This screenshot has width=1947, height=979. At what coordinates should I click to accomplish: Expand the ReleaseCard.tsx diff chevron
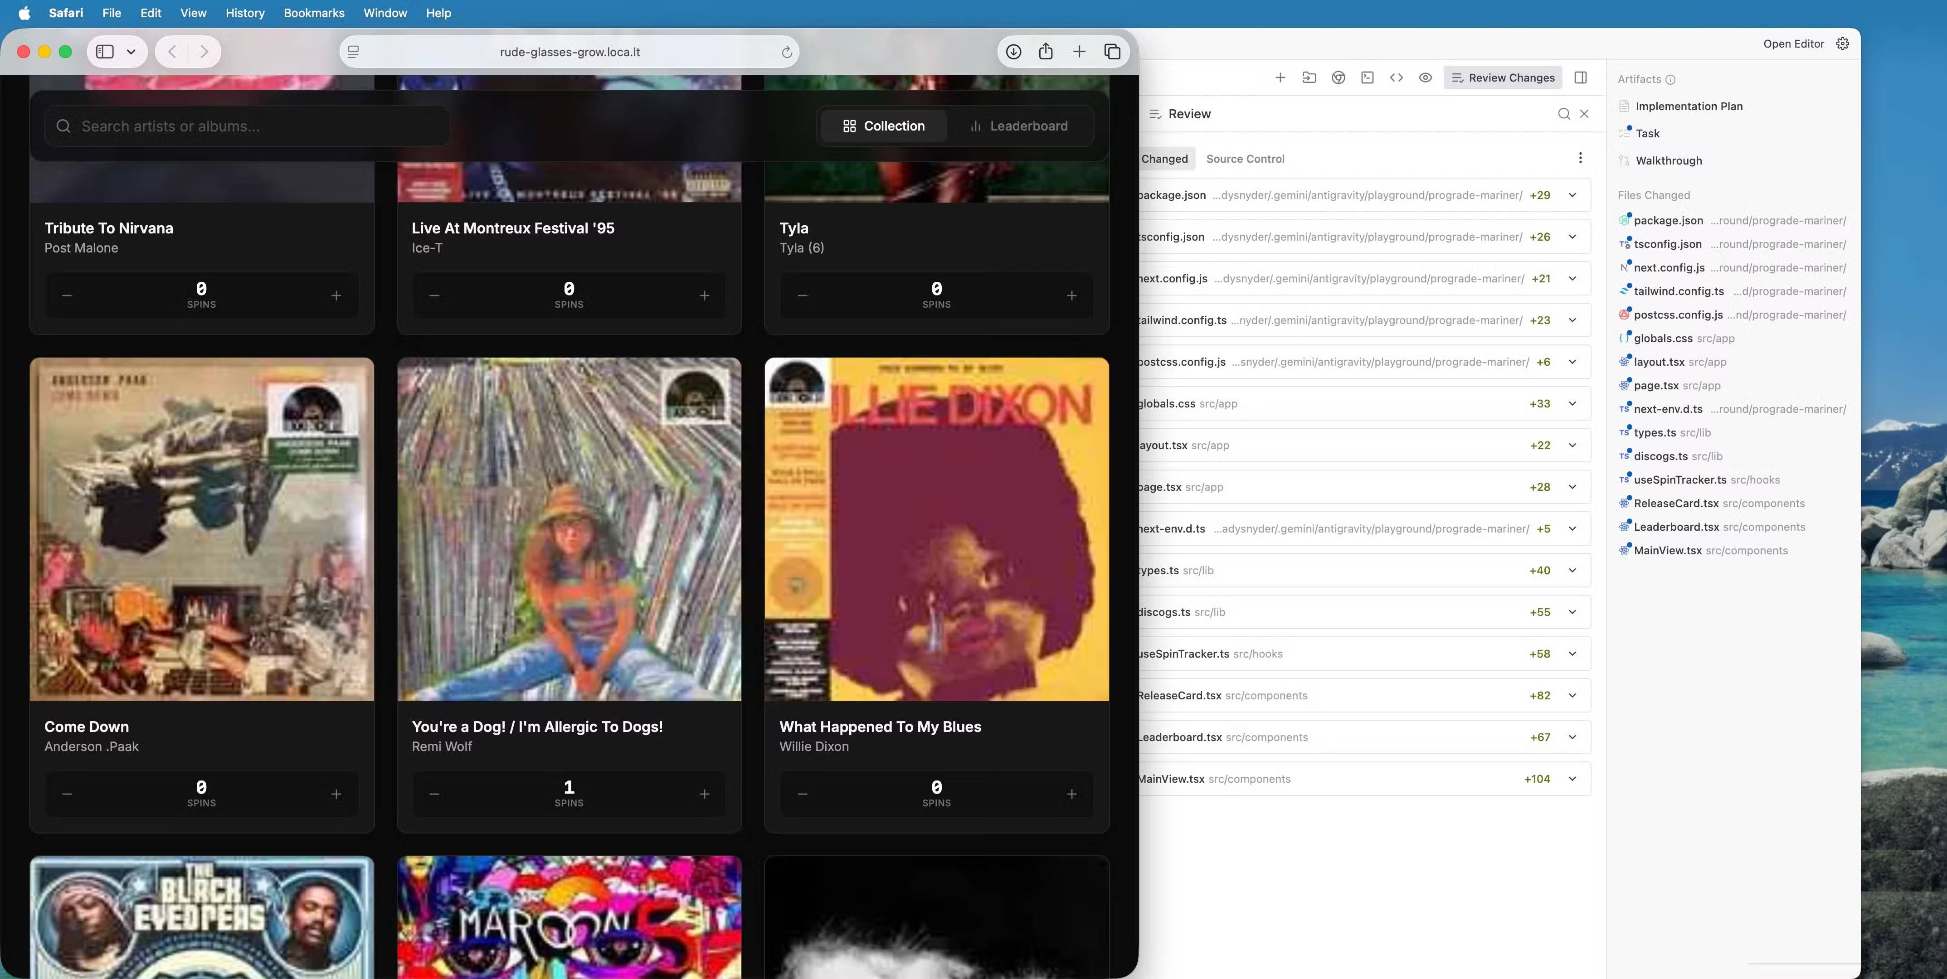[x=1572, y=696]
